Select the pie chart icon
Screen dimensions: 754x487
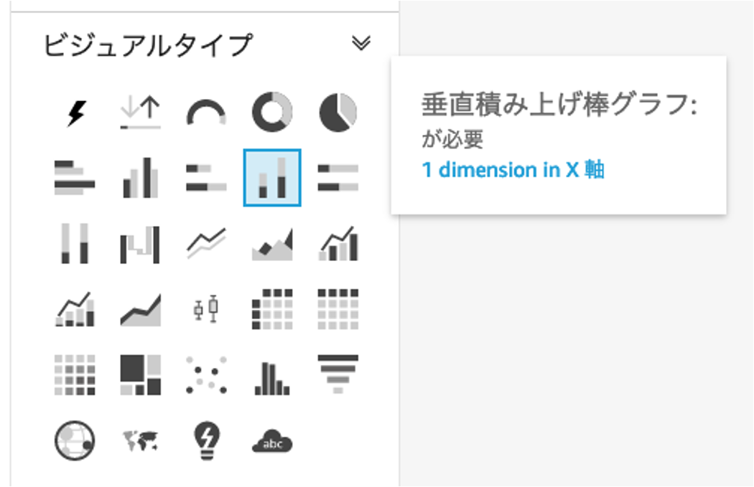[x=338, y=113]
